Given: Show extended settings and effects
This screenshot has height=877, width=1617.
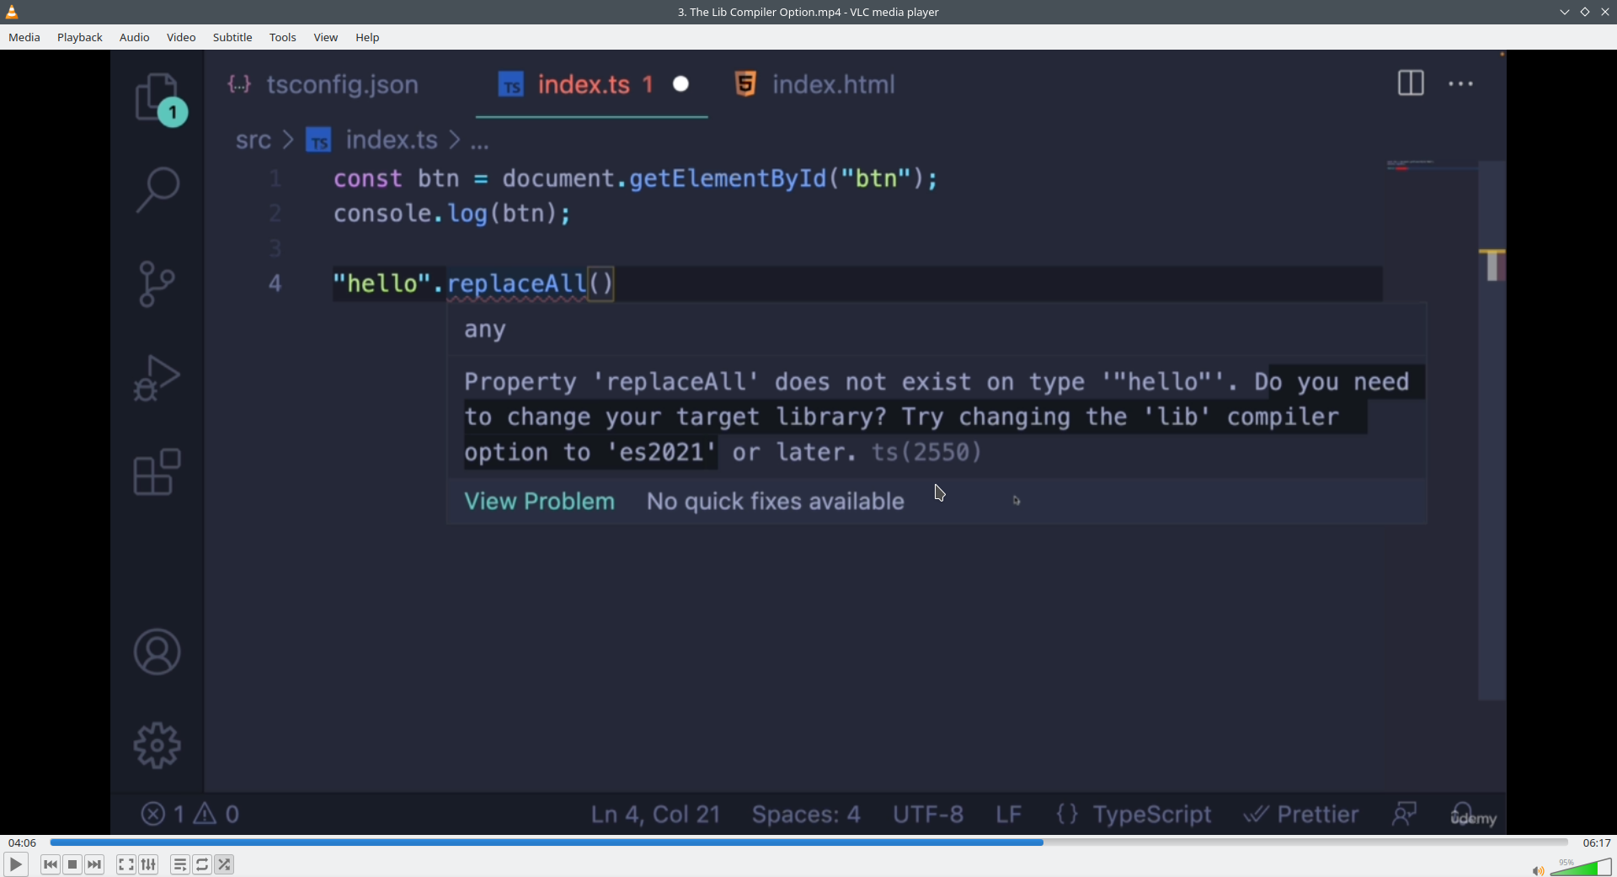Looking at the screenshot, I should coord(149,864).
